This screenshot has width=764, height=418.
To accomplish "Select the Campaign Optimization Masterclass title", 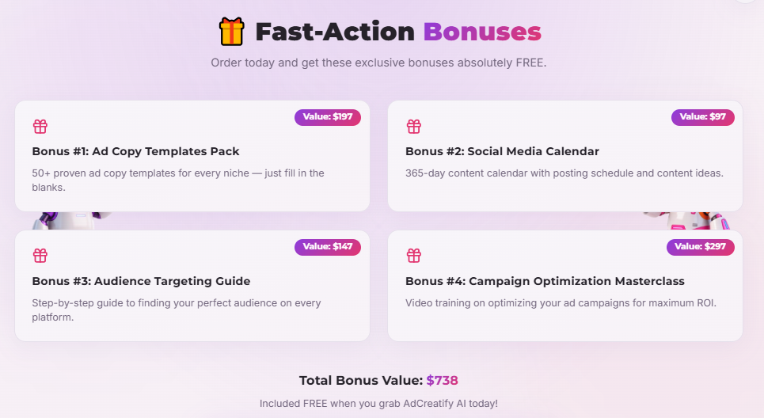I will click(545, 281).
